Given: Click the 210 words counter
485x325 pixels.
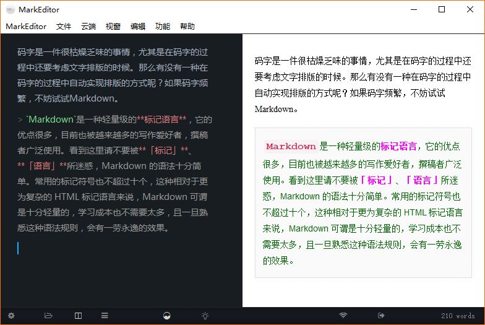Looking at the screenshot, I should pos(458,316).
